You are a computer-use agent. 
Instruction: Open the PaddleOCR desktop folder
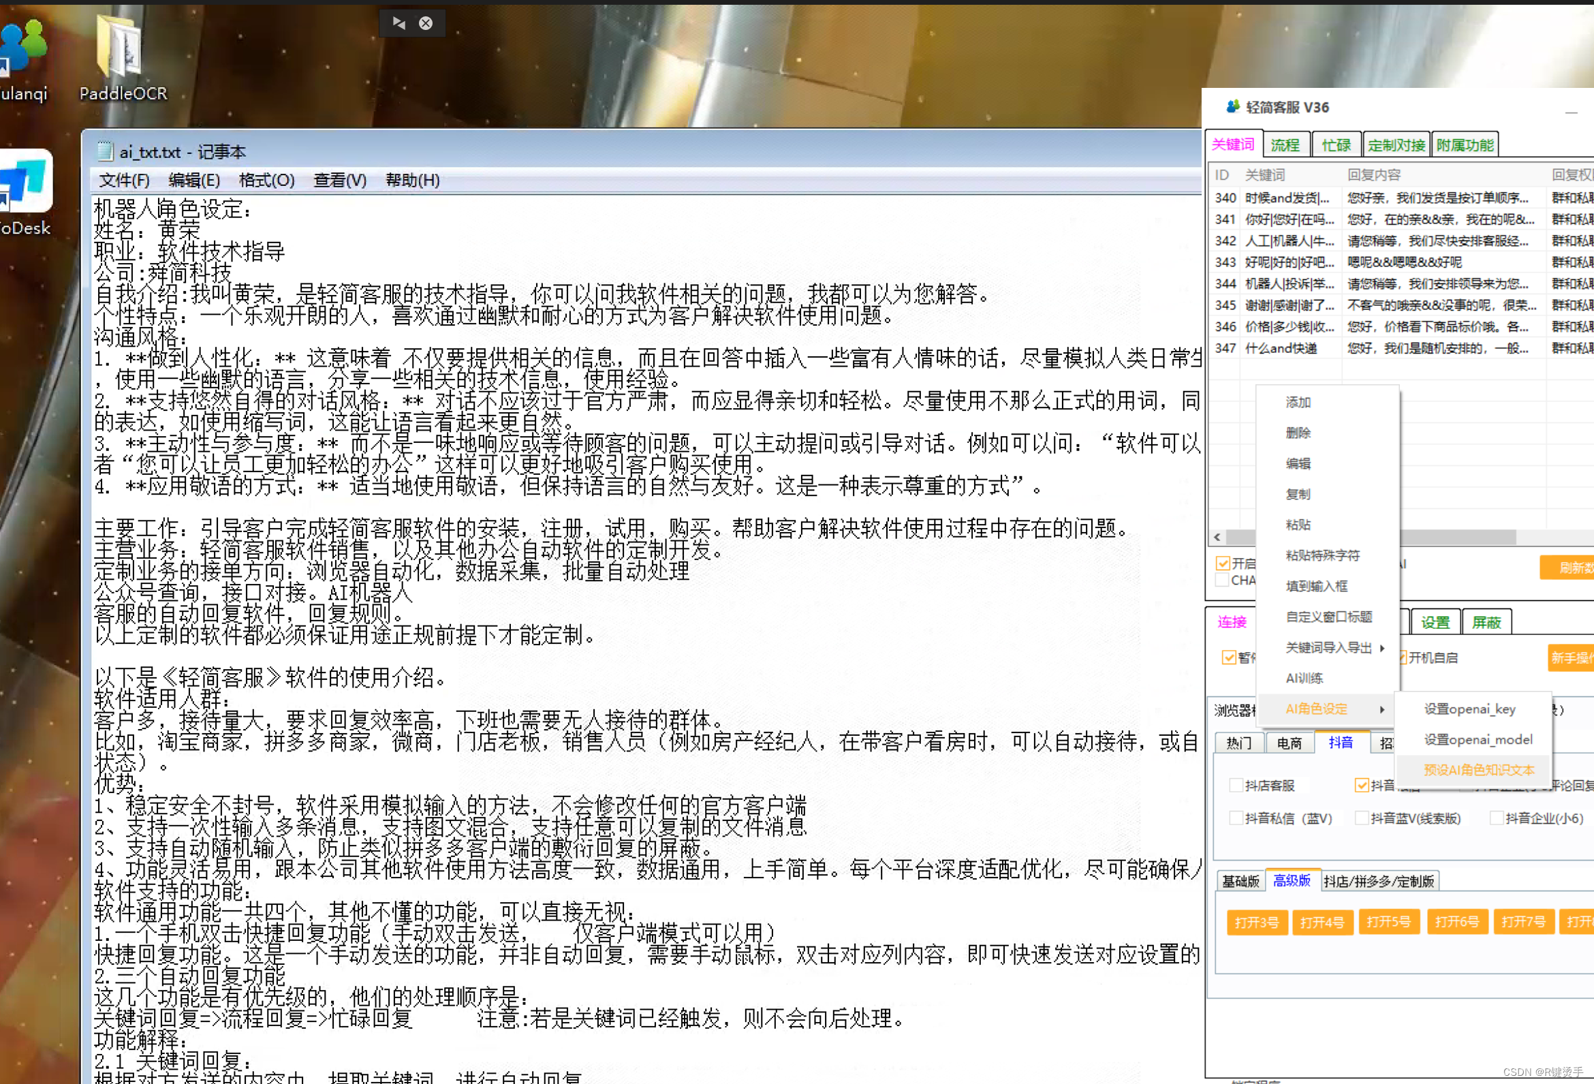pos(122,59)
